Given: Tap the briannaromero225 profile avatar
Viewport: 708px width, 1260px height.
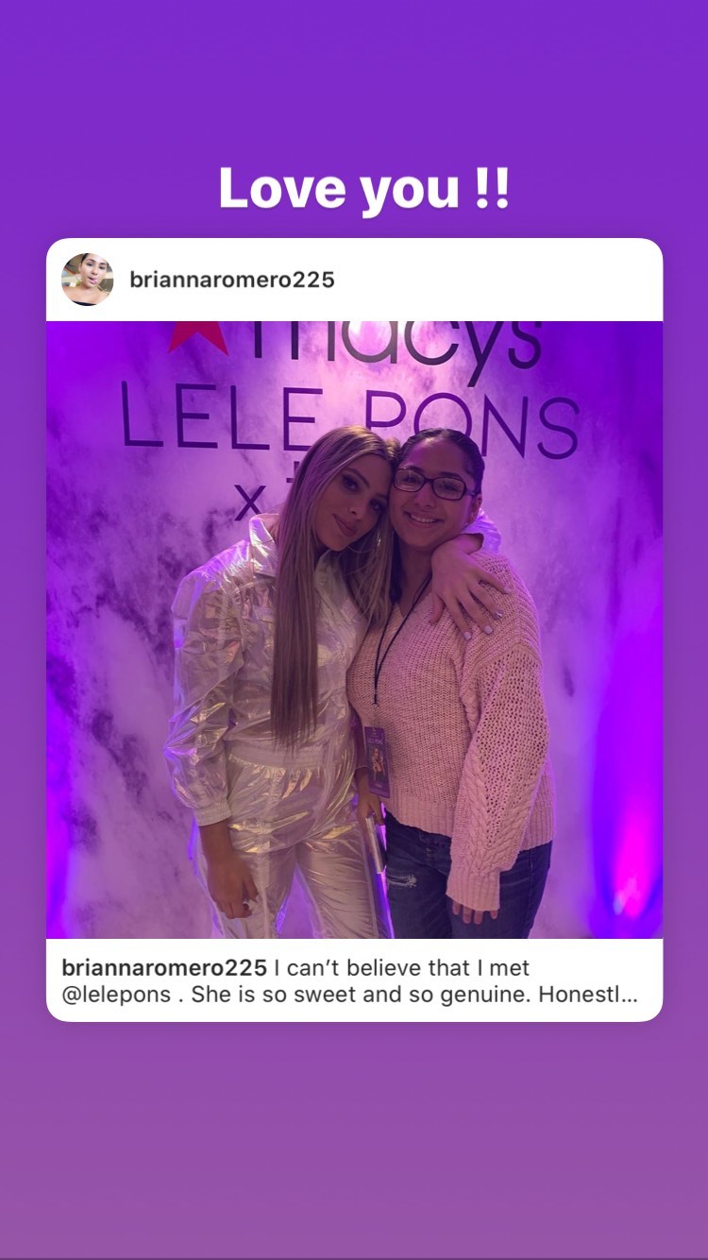Looking at the screenshot, I should point(88,280).
